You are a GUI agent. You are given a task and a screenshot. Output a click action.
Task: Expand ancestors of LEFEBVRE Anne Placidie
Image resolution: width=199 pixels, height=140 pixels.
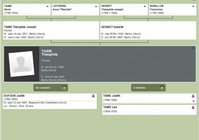tap(96, 6)
